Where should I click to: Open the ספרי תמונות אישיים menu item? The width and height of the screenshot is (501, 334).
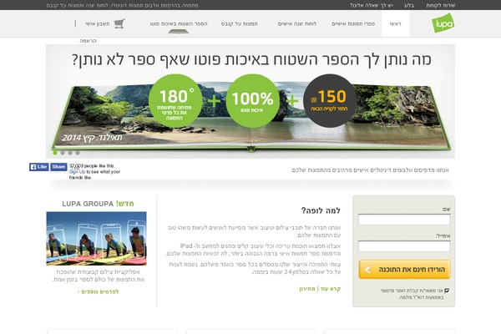tap(353, 23)
